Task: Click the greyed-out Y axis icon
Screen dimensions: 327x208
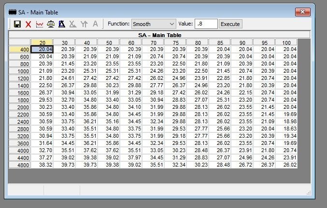Action: (84, 24)
